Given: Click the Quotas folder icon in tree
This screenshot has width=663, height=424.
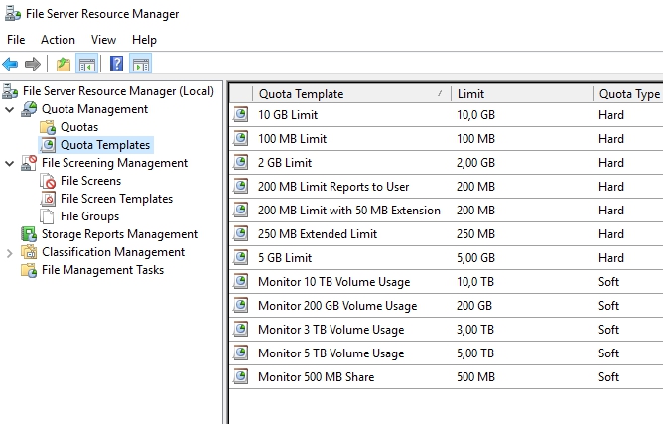Looking at the screenshot, I should click(x=48, y=127).
